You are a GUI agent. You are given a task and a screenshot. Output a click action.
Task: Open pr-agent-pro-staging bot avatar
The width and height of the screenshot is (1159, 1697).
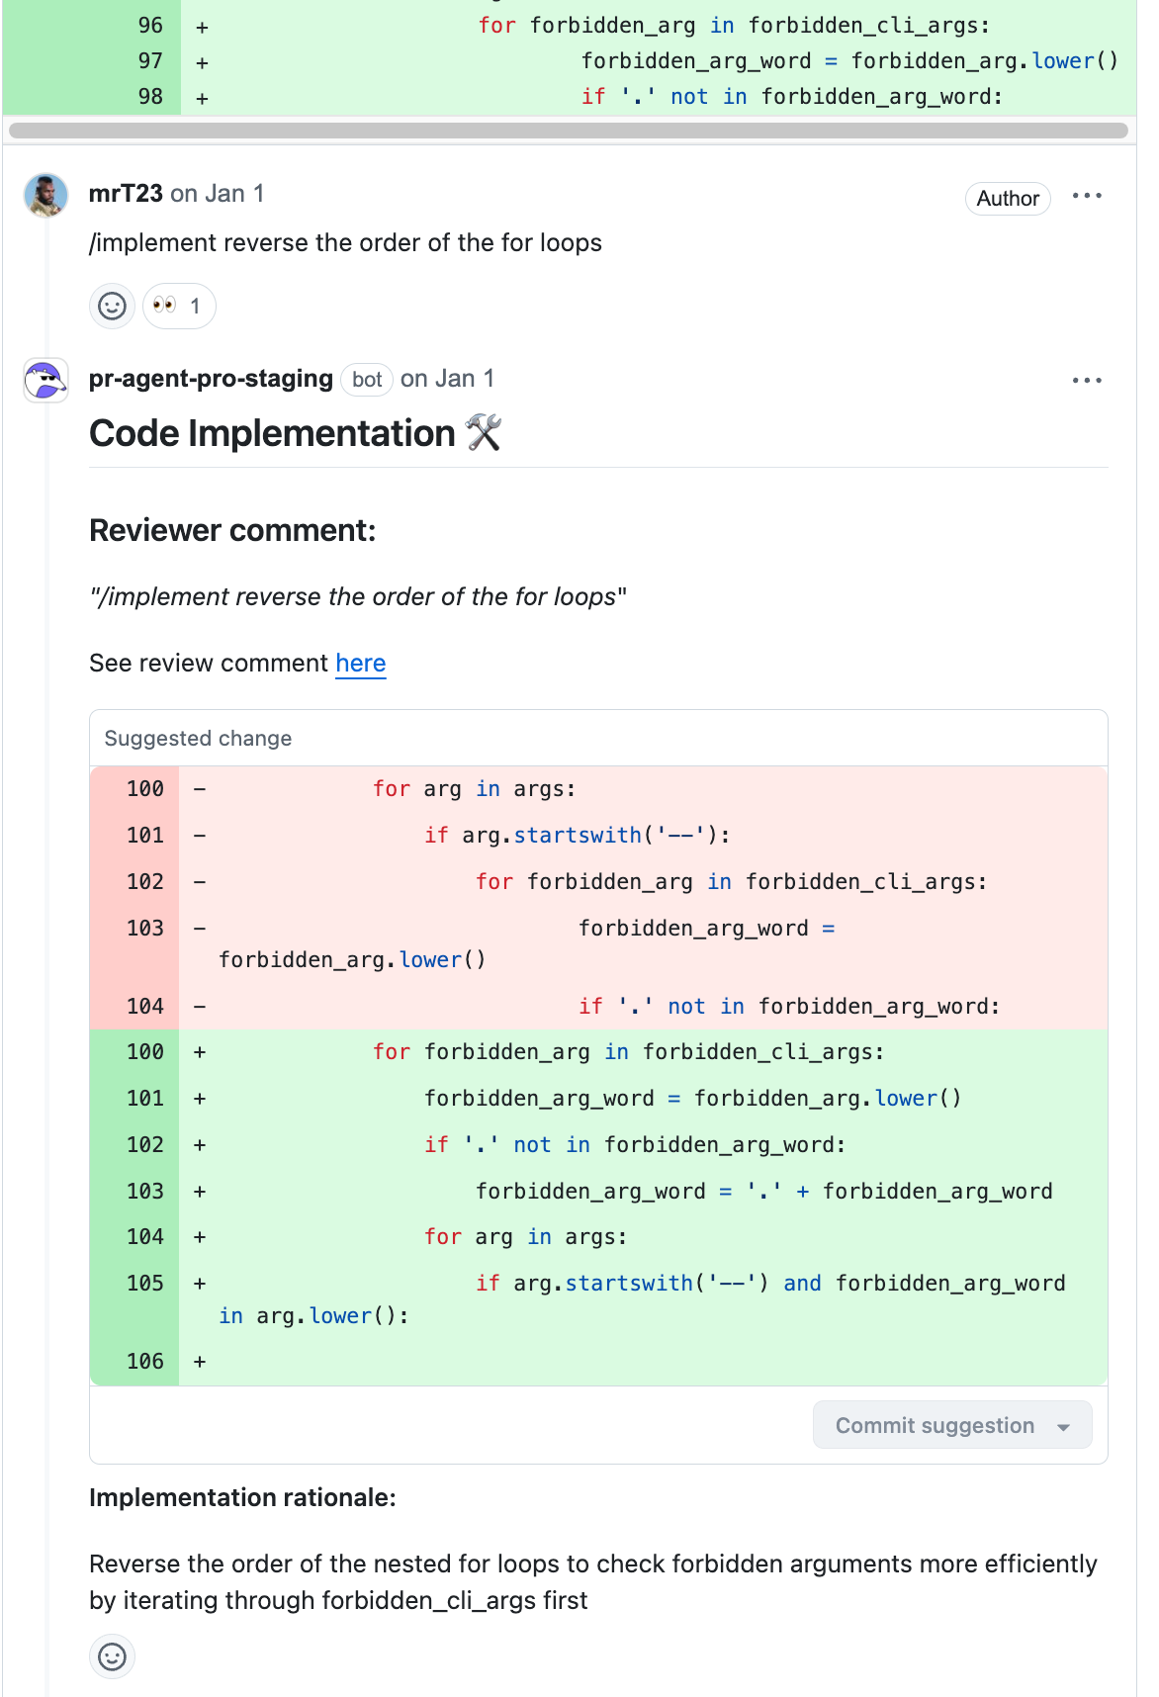coord(45,380)
